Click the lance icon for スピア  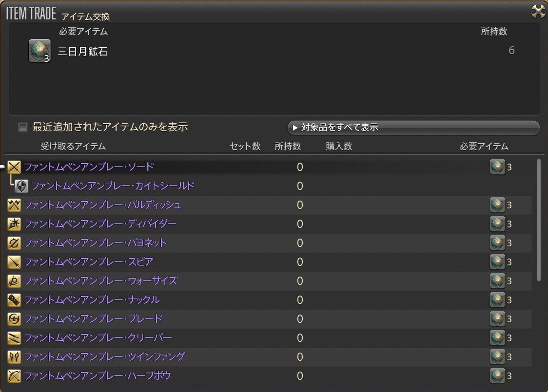click(14, 262)
